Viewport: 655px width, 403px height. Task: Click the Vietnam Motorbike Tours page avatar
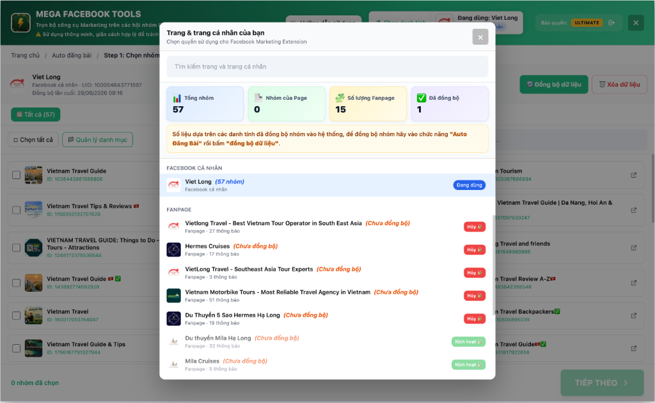click(174, 296)
